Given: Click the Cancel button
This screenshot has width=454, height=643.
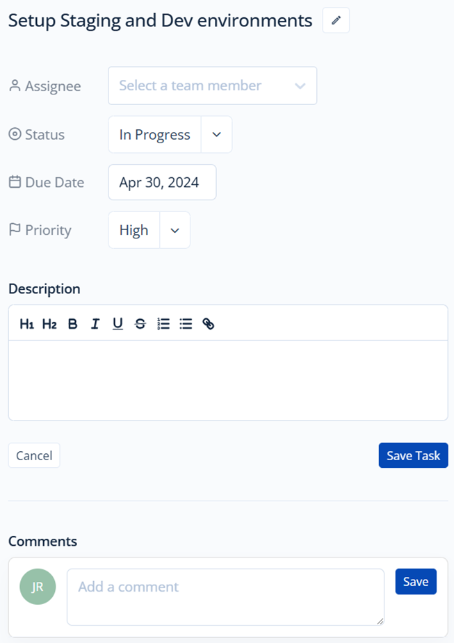Looking at the screenshot, I should click(x=34, y=455).
